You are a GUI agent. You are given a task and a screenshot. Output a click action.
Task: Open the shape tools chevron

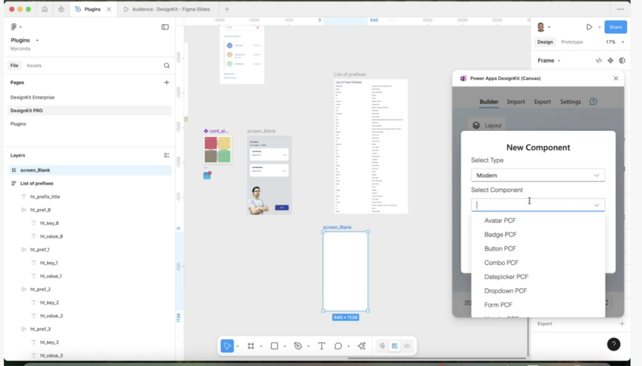pos(285,347)
